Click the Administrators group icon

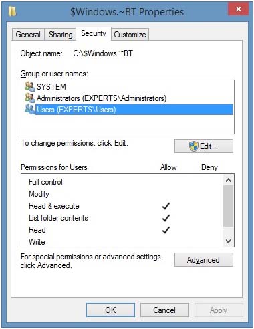pos(30,98)
